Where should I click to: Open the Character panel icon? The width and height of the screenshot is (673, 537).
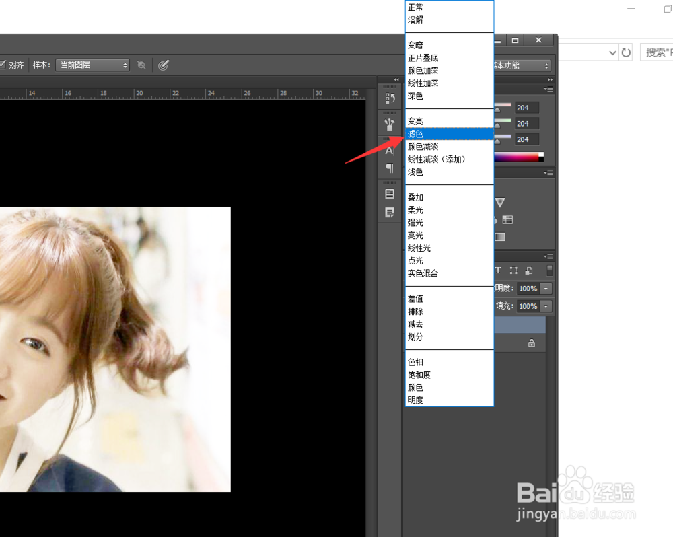coord(390,151)
